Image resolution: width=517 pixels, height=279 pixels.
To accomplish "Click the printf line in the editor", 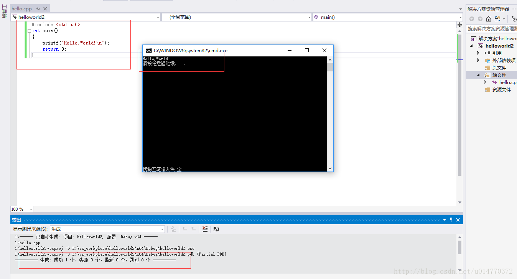I will (x=76, y=43).
